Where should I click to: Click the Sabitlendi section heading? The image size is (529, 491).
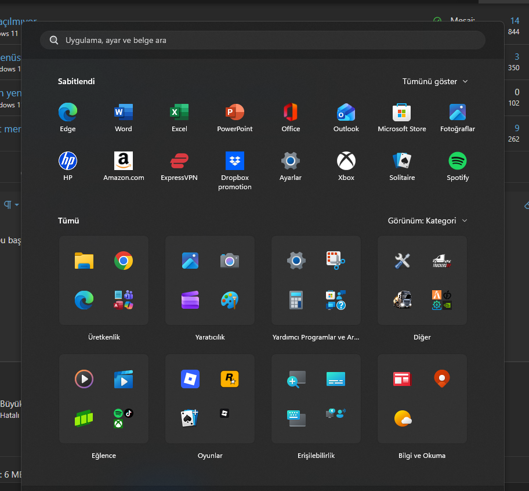click(x=76, y=81)
